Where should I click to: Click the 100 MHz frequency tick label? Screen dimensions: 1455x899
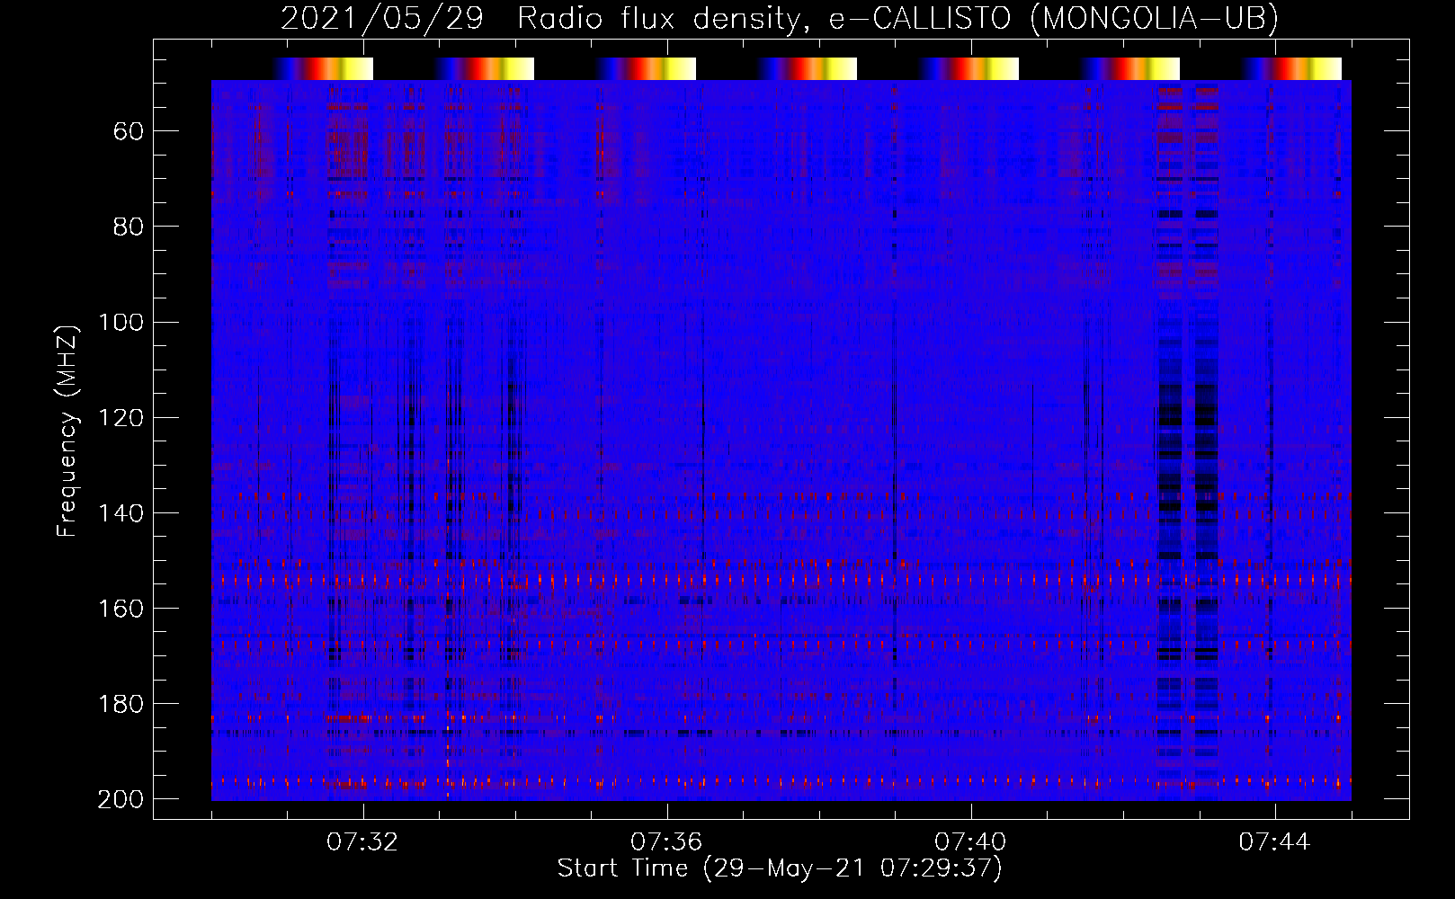click(x=121, y=322)
